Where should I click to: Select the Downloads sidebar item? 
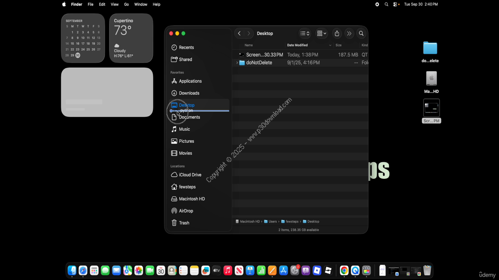(189, 93)
